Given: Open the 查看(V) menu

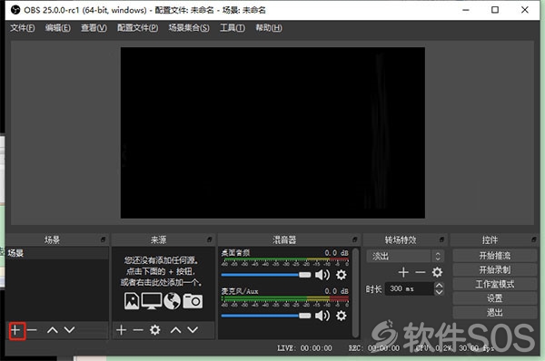Looking at the screenshot, I should click(94, 28).
